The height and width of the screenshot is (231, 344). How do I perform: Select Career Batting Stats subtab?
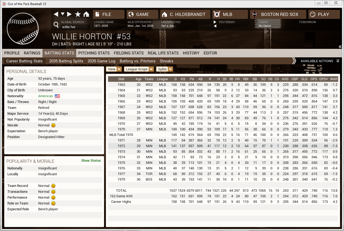[x=24, y=61]
